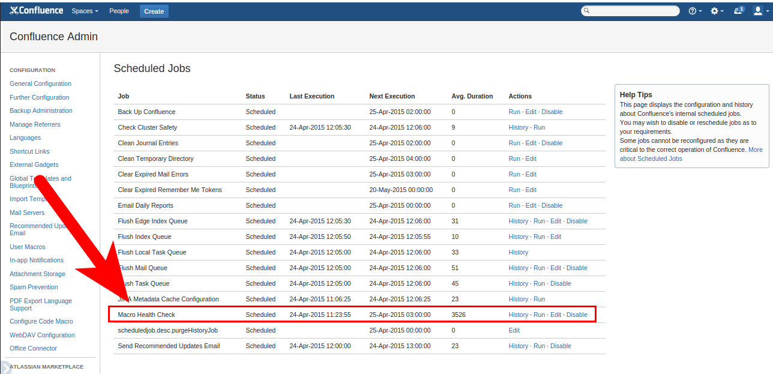
Task: View History for Metadata Cache Configuration job
Action: (x=519, y=300)
